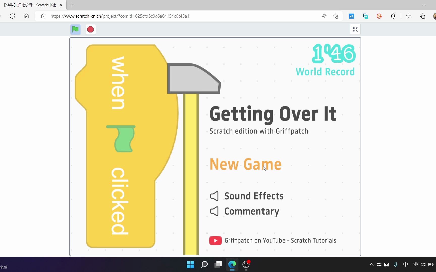Click Scratch edition with Griffpatch subtitle
Image resolution: width=436 pixels, height=272 pixels.
259,131
